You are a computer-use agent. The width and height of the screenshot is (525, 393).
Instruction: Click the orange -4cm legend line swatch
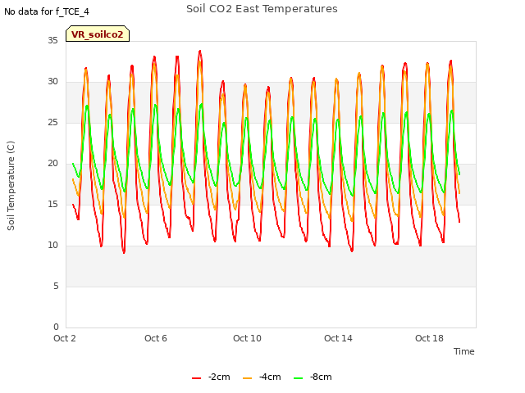[247, 378]
